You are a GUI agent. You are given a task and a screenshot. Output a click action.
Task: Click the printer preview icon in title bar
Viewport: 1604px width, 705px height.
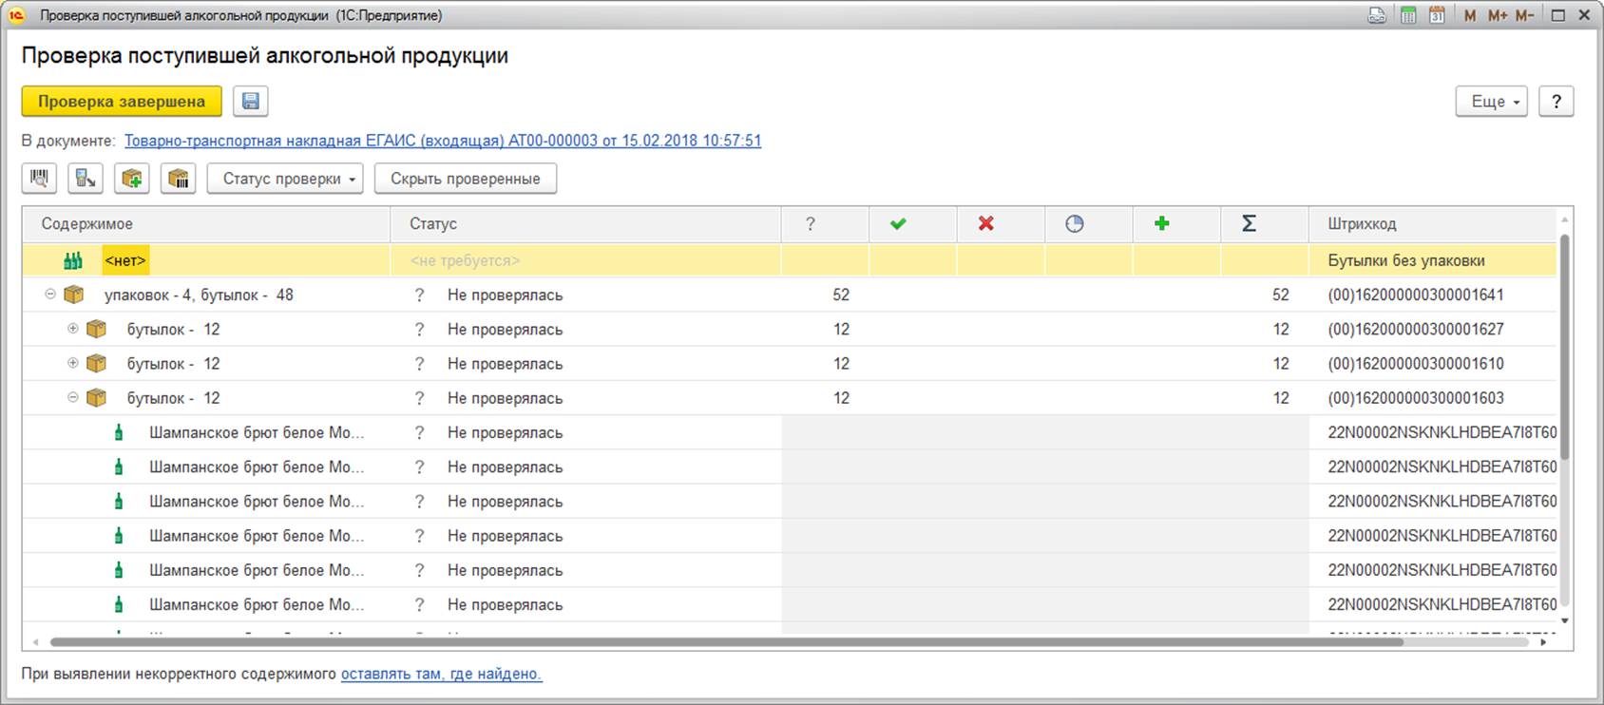coord(1377,15)
